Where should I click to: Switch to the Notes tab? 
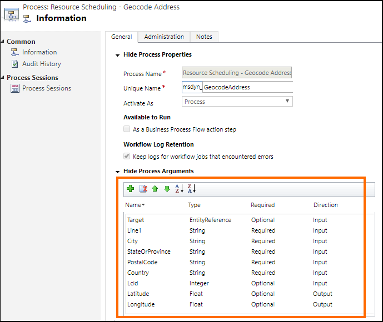tap(204, 37)
